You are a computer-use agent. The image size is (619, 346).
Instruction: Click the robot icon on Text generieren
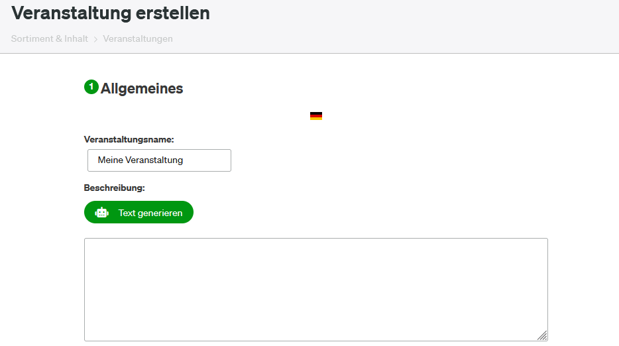pos(101,213)
